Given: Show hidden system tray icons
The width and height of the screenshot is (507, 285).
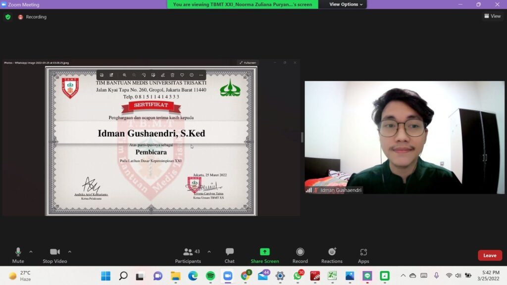Looking at the screenshot, I should click(403, 276).
